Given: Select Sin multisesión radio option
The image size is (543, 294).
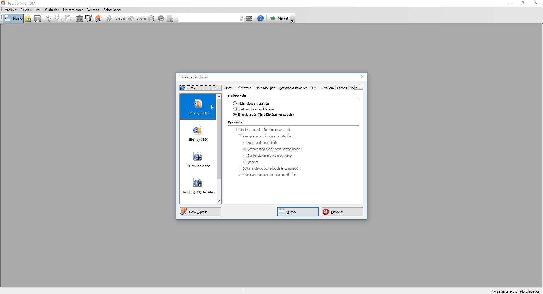Looking at the screenshot, I should point(263,114).
